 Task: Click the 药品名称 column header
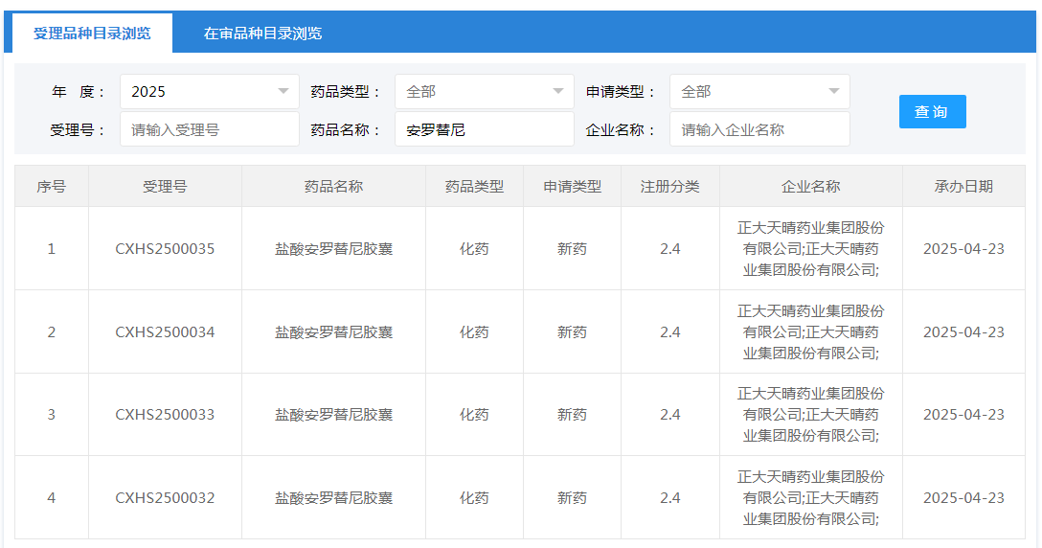click(x=333, y=187)
